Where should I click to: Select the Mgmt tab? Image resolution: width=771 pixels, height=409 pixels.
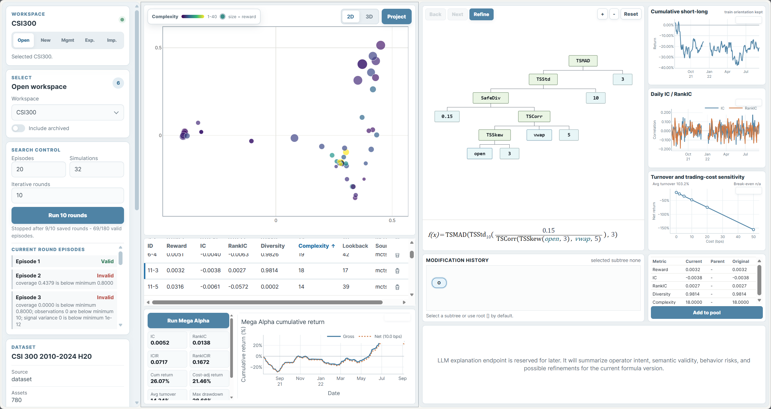click(x=68, y=40)
